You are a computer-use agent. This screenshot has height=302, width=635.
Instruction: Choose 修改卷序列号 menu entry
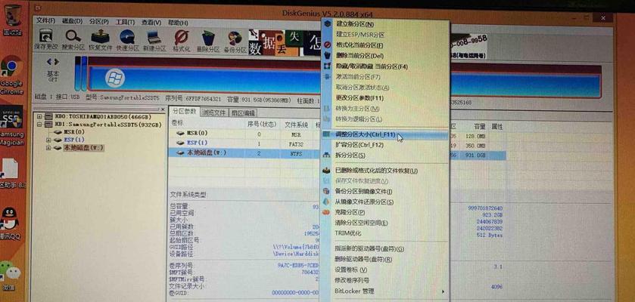tap(352, 280)
